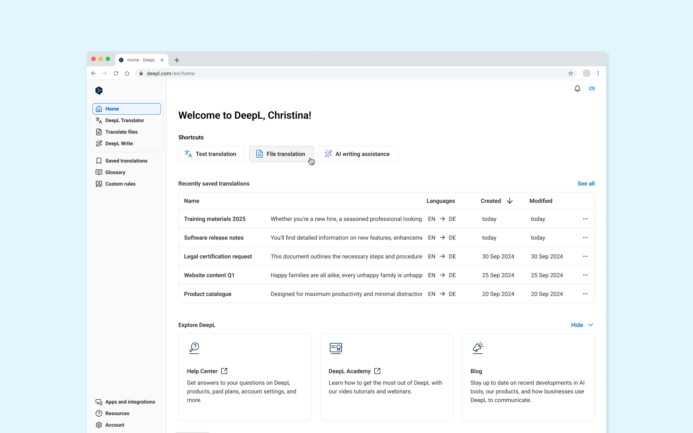
Task: Sort table by Languages column header
Action: (x=440, y=201)
